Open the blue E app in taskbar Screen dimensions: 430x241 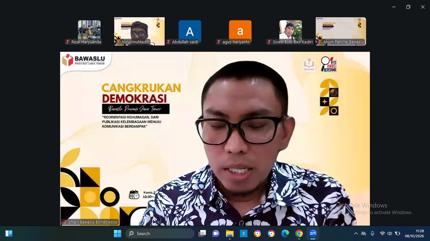pos(244,233)
